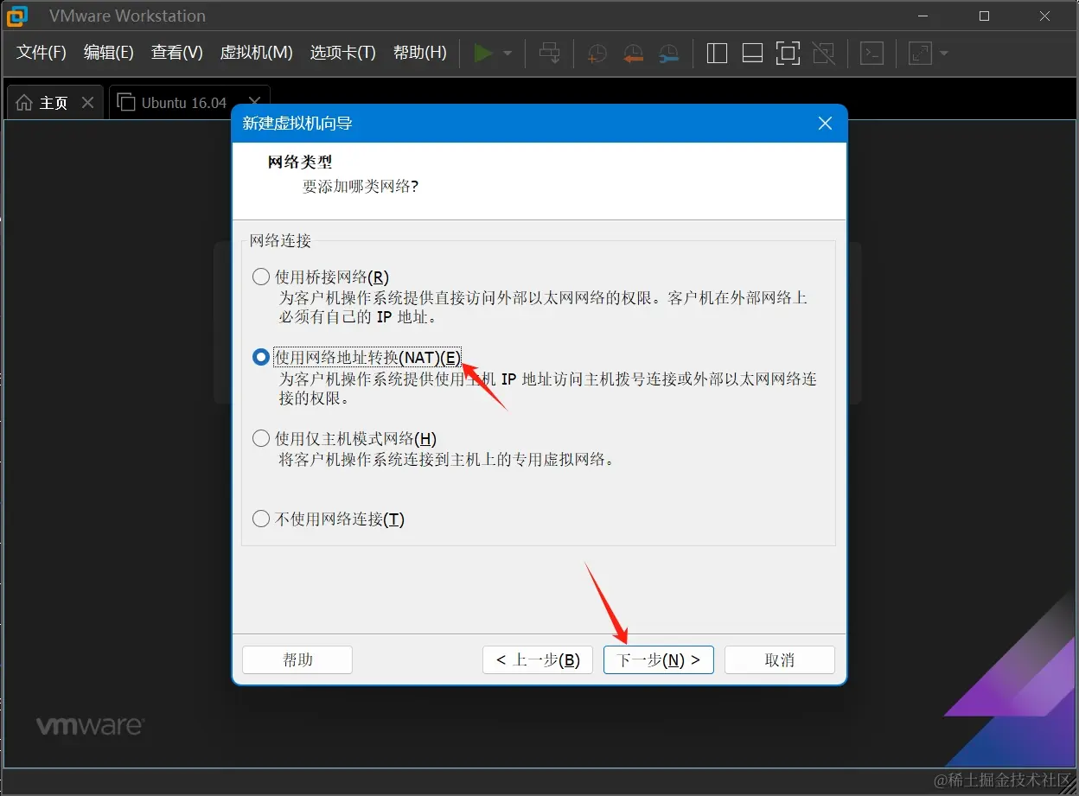The image size is (1079, 796).
Task: Toggle the thumbnail bar view icon
Action: pyautogui.click(x=752, y=54)
